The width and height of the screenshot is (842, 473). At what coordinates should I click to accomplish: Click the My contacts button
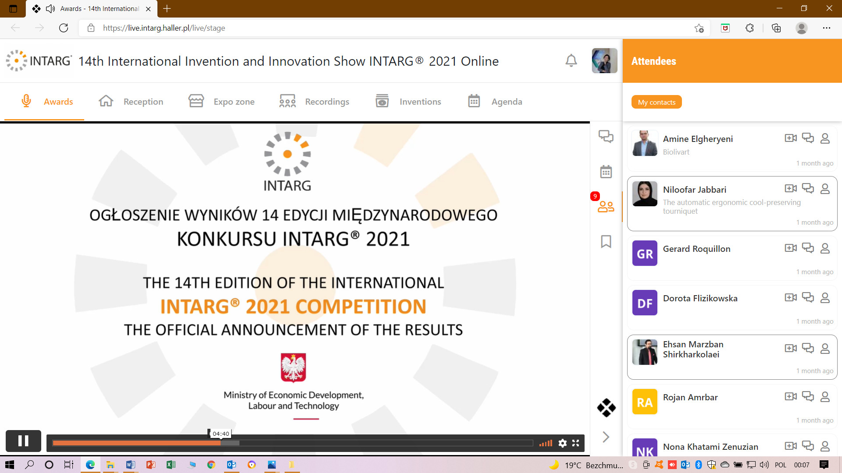[656, 102]
